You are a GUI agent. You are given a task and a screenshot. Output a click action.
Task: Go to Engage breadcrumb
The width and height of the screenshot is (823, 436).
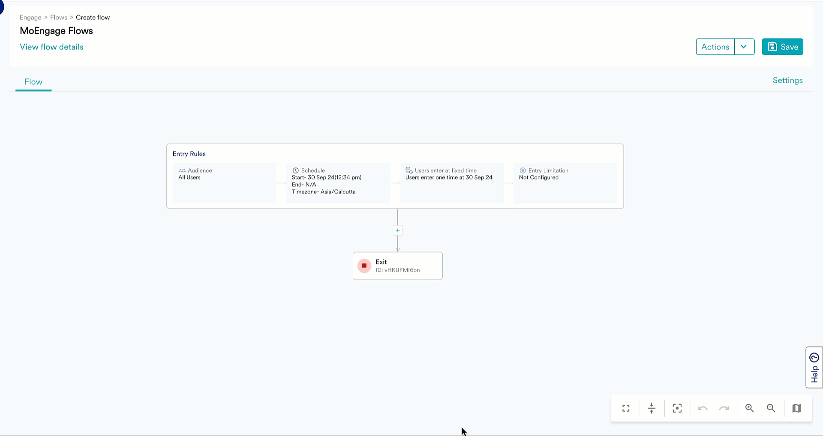click(x=30, y=18)
